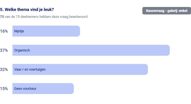Viewport: 191px width, 104px height.
Task: Click the 32% percentage label
Action: click(x=4, y=69)
